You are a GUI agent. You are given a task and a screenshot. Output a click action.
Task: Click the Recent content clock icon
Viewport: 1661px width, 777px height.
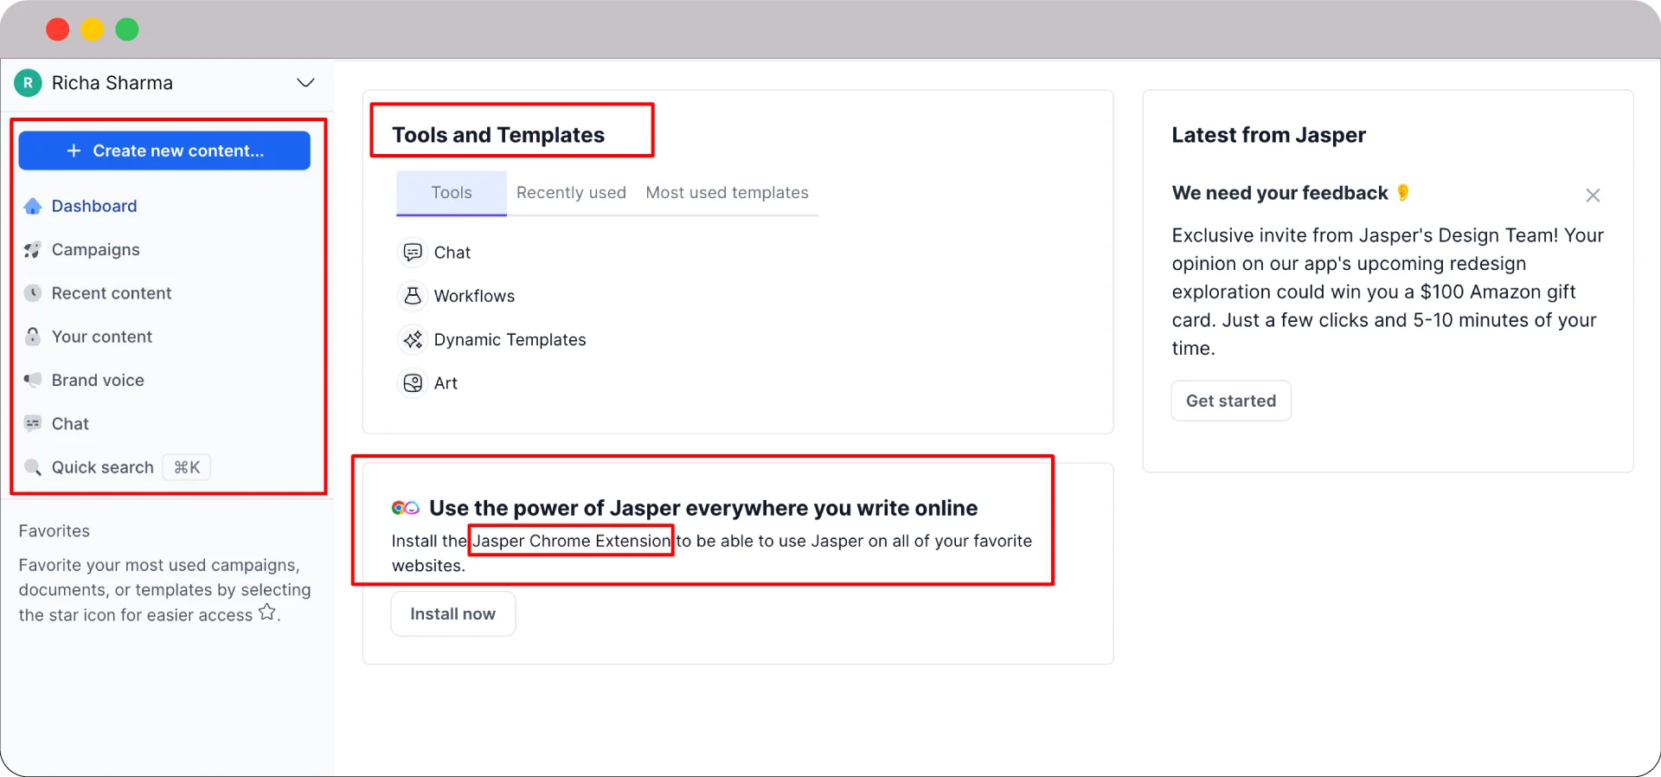coord(33,293)
